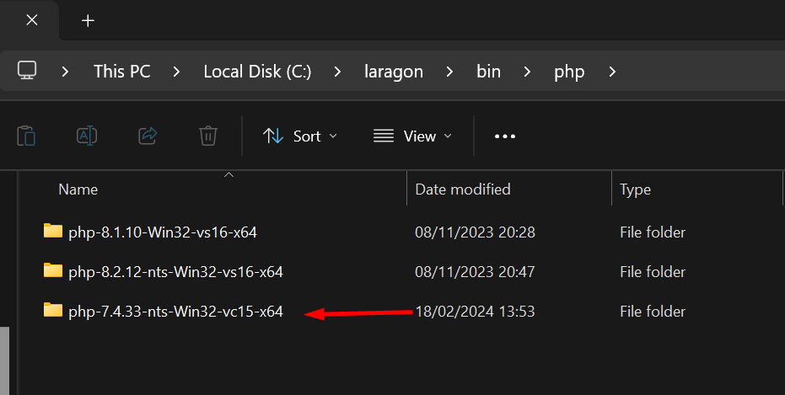
Task: Open the View dropdown menu
Action: tap(412, 136)
